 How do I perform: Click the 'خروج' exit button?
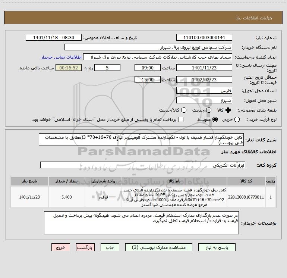[x=61, y=247]
